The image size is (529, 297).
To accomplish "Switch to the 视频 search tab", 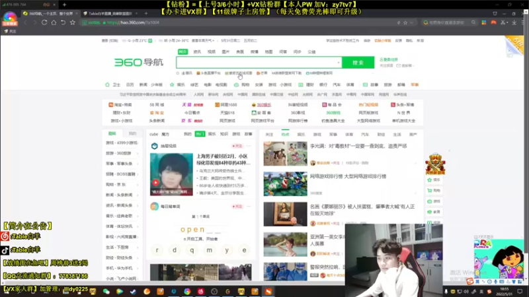I will pos(212,52).
